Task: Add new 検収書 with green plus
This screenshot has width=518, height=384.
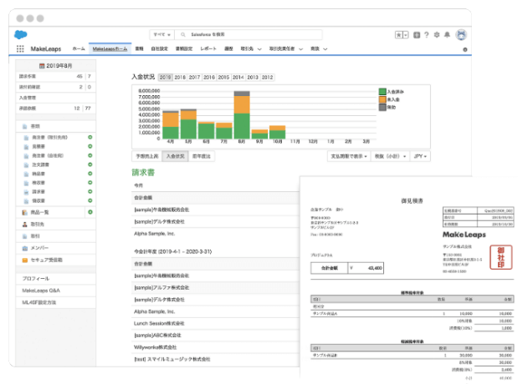Action: (90, 182)
